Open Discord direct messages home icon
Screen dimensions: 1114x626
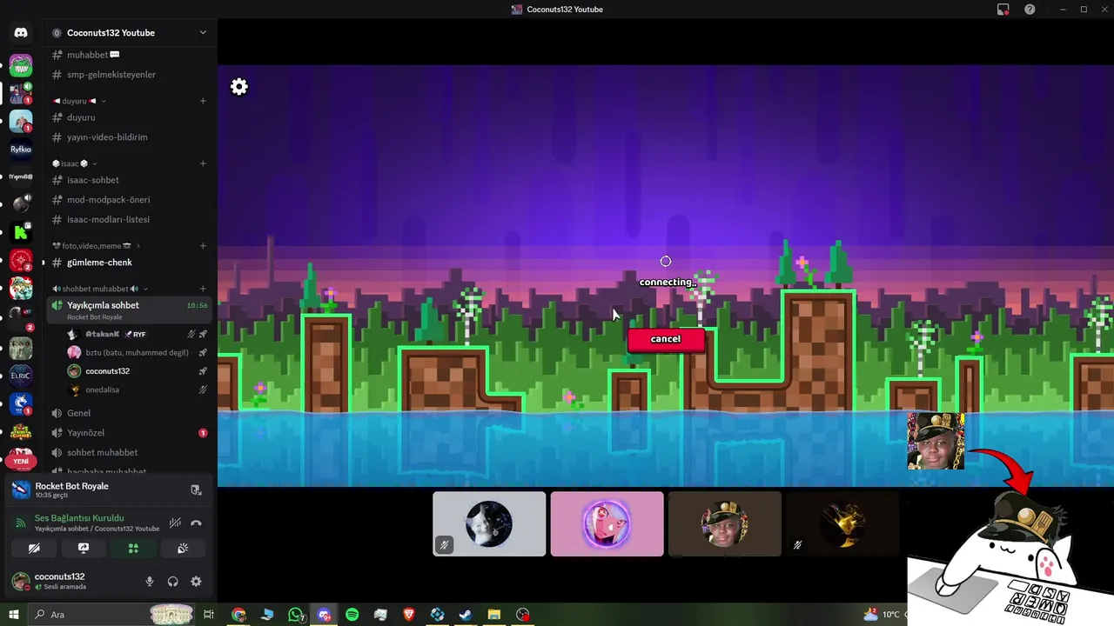(21, 32)
